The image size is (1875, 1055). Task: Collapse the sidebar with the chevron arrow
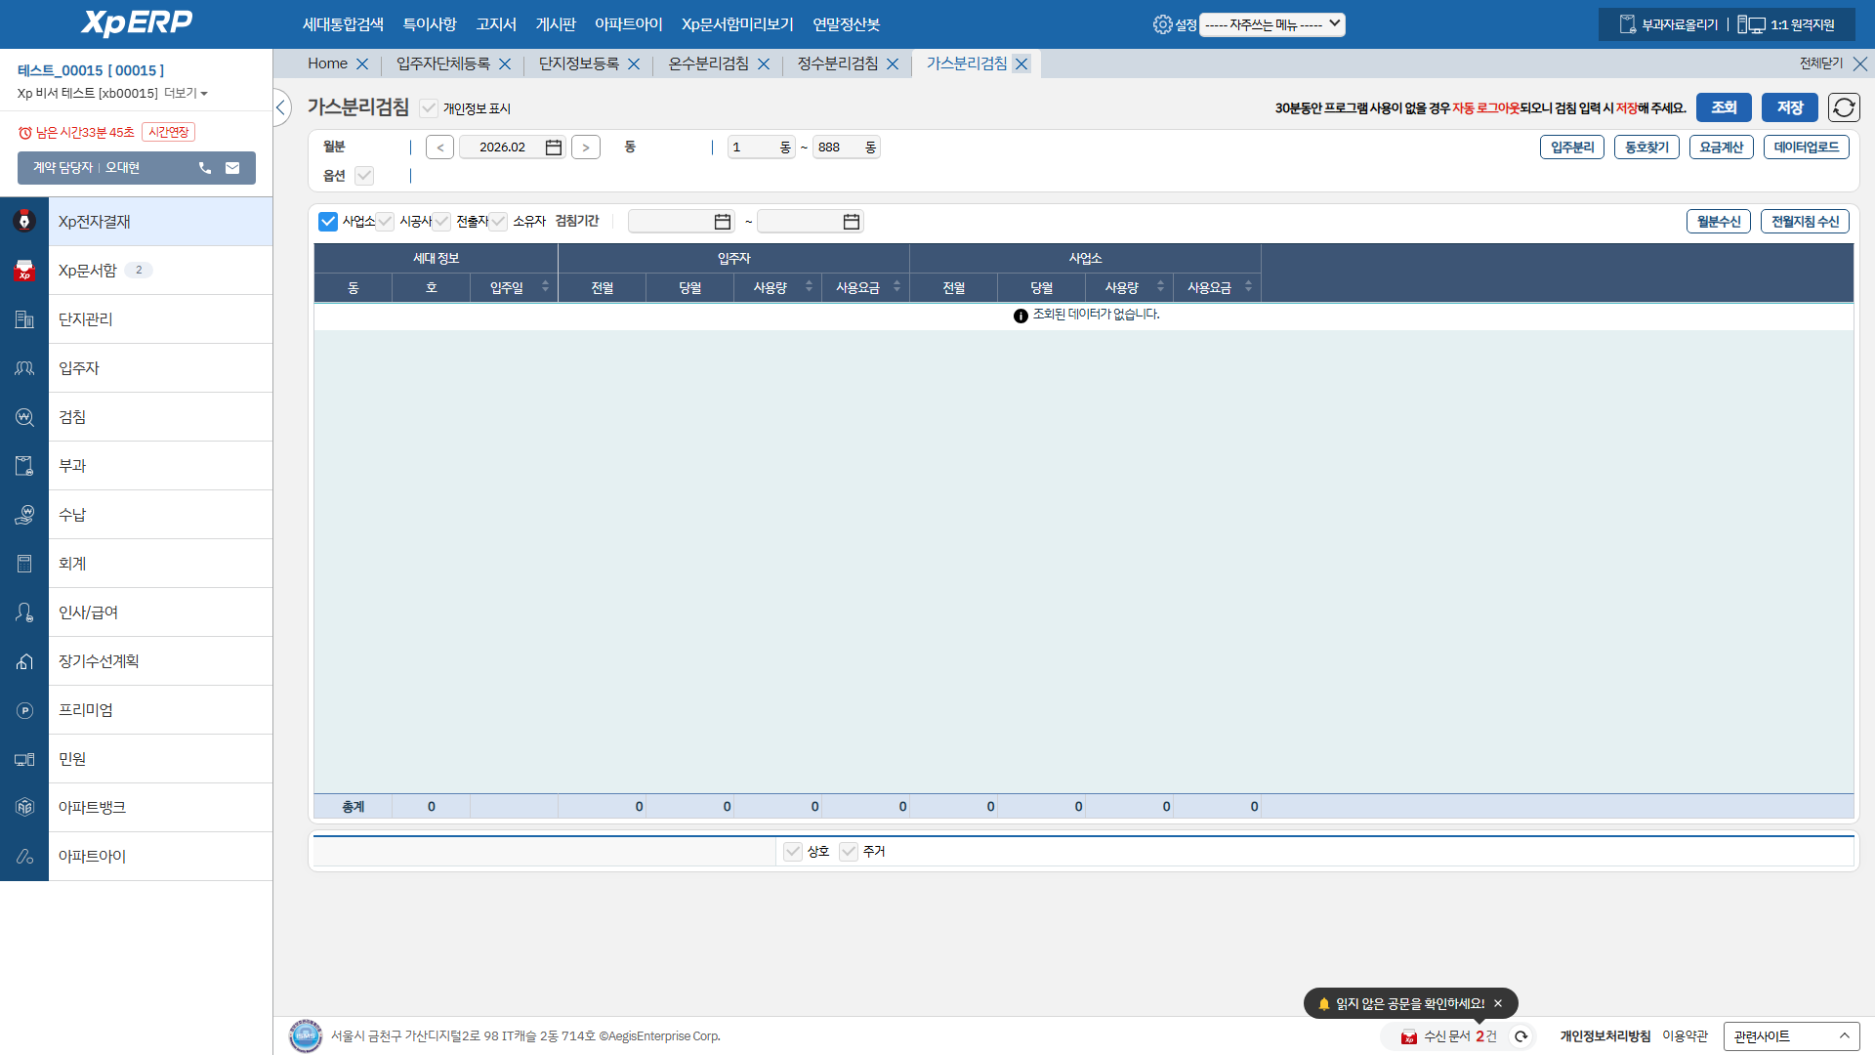281,107
